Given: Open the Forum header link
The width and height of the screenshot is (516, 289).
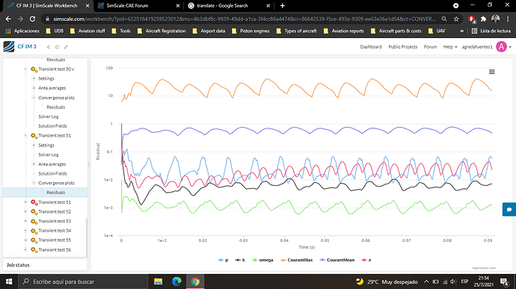Looking at the screenshot, I should (430, 47).
